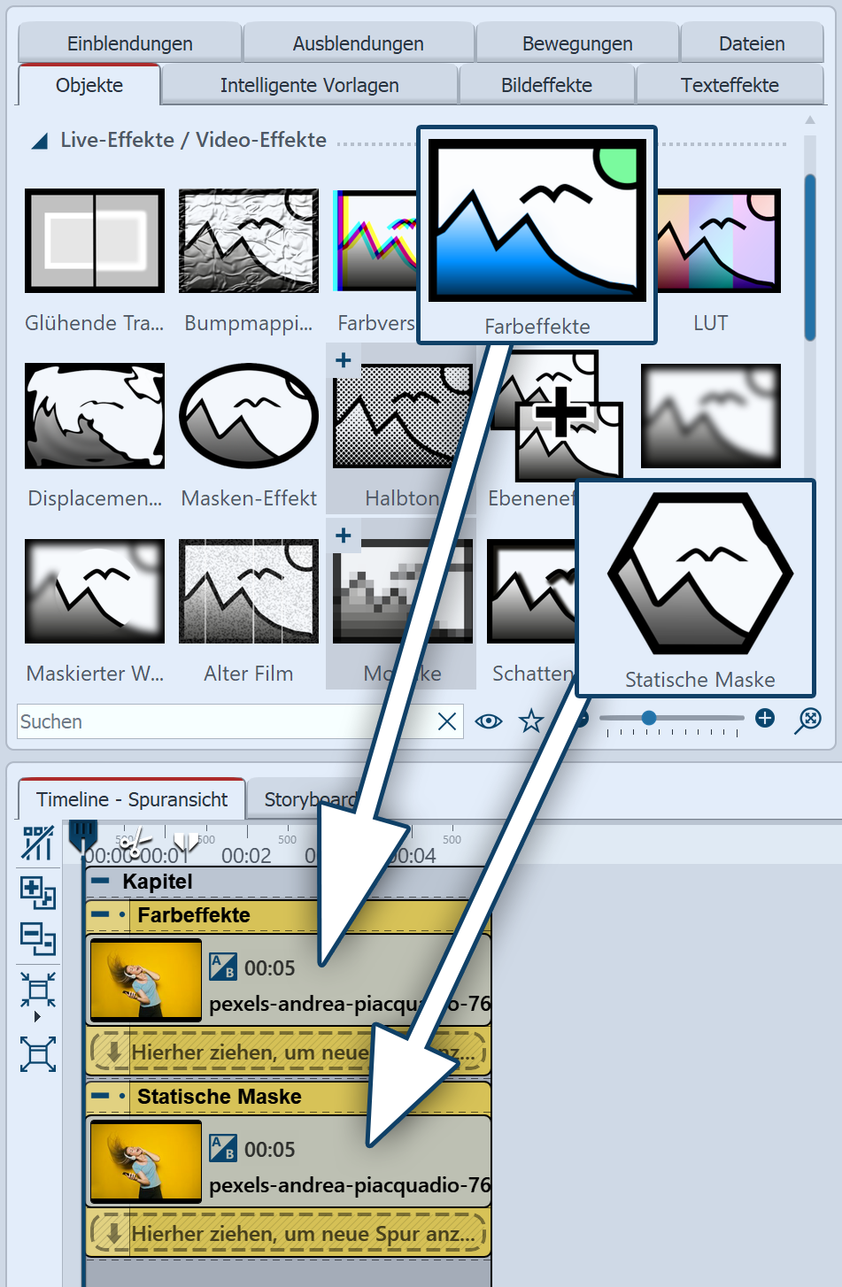Select the Displacement effect icon
Viewport: 842px width, 1287px height.
(x=95, y=415)
